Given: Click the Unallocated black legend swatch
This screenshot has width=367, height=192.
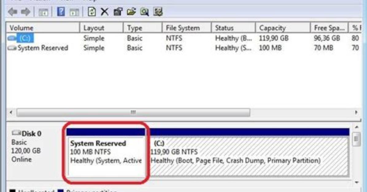Looking at the screenshot, I should [x=12, y=190].
